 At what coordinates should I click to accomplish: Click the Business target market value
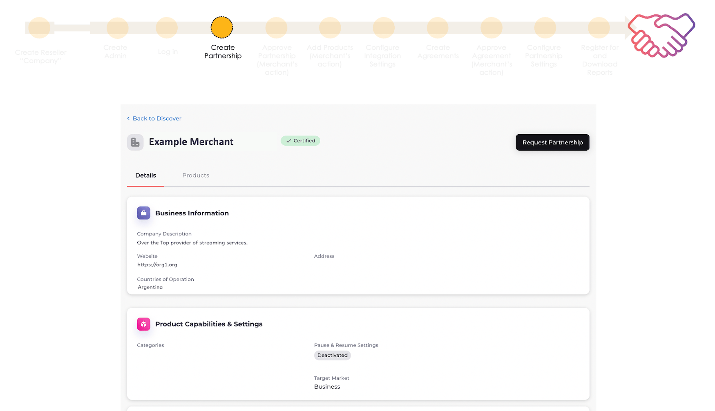pos(327,387)
